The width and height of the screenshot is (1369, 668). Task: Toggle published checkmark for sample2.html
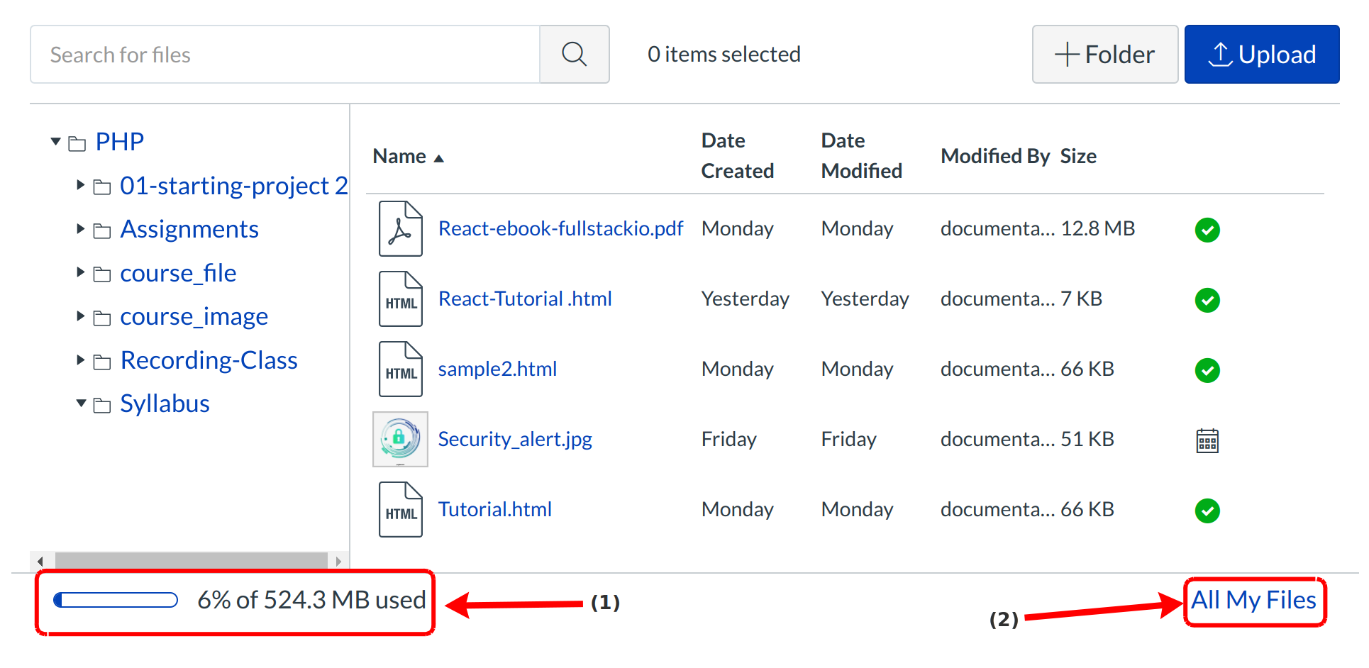pyautogui.click(x=1207, y=370)
